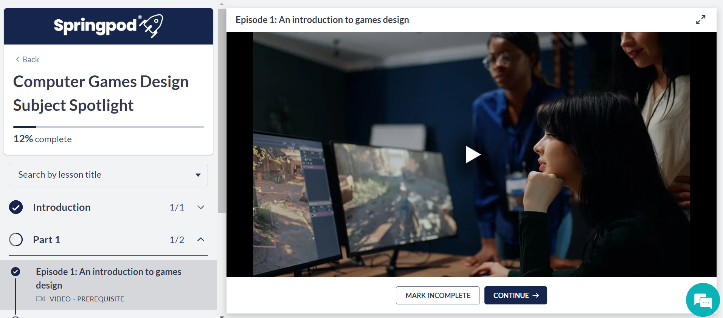Toggle the Introduction completed checkmark
The height and width of the screenshot is (318, 723).
pos(16,207)
